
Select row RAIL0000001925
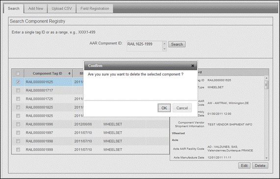click(48, 116)
